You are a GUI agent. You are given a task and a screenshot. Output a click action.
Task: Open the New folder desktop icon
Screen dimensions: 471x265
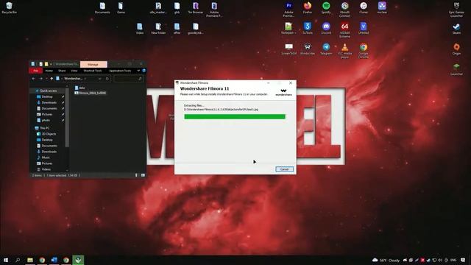click(158, 29)
